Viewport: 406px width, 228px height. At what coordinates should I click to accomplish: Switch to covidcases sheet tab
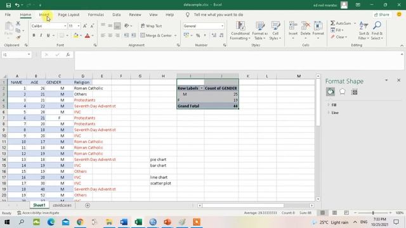(62, 205)
